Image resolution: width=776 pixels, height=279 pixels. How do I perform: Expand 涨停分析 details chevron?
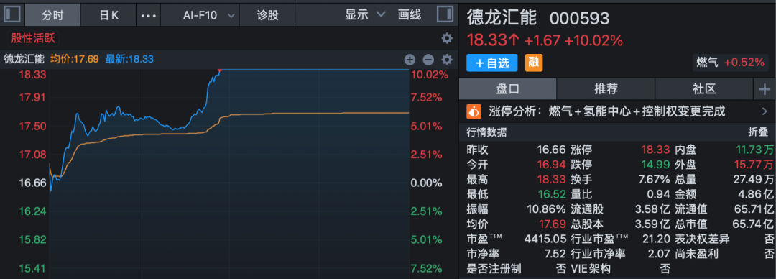pos(764,111)
